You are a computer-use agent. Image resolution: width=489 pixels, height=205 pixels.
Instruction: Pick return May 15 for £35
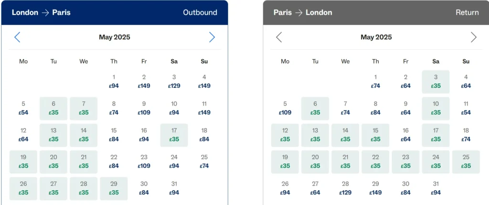click(375, 135)
